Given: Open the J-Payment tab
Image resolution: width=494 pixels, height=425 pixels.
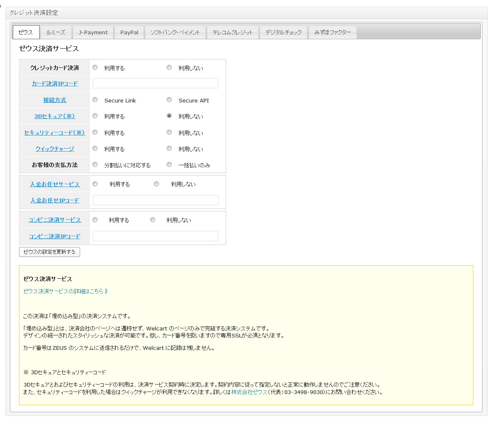Looking at the screenshot, I should [x=93, y=32].
